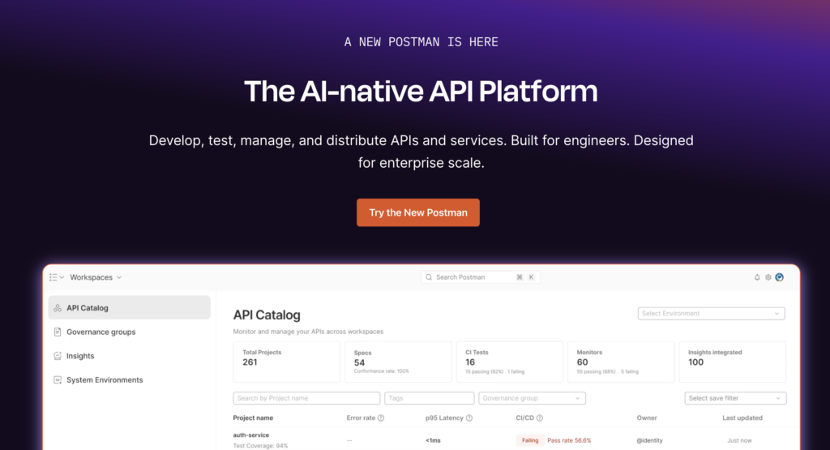
Task: Click the @identity owner cell
Action: (x=649, y=440)
